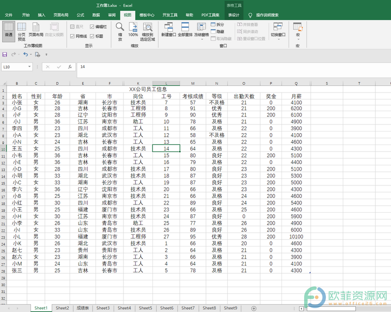391x312 pixels.
Task: Click the name cell 张三
Action: pos(17,270)
